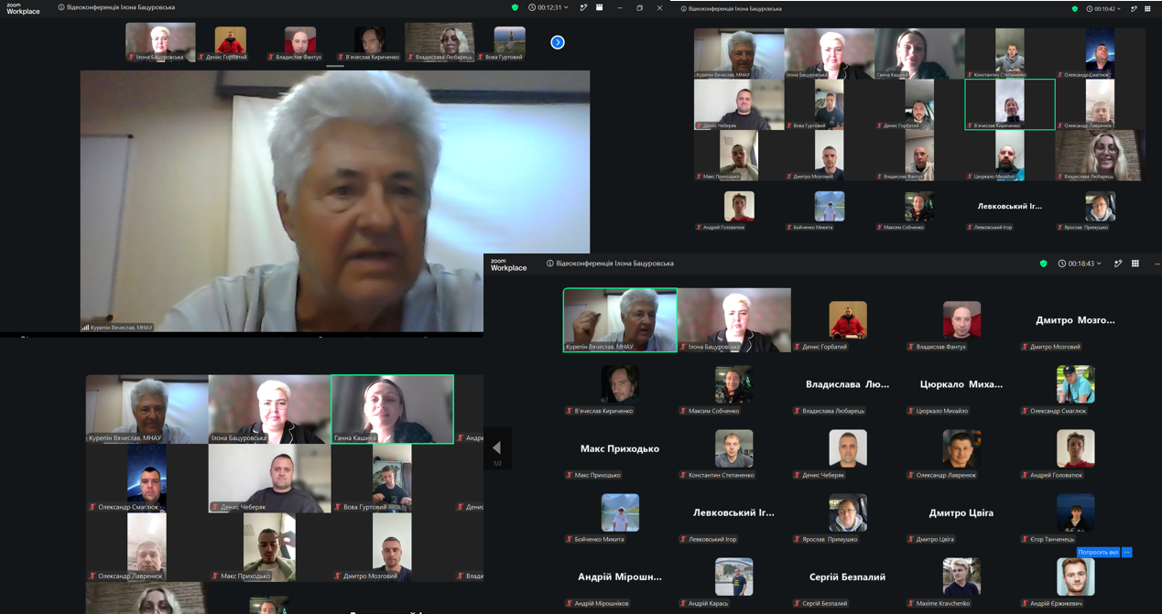
Task: Open meeting info icon in 00:18:43 window
Action: [x=550, y=264]
